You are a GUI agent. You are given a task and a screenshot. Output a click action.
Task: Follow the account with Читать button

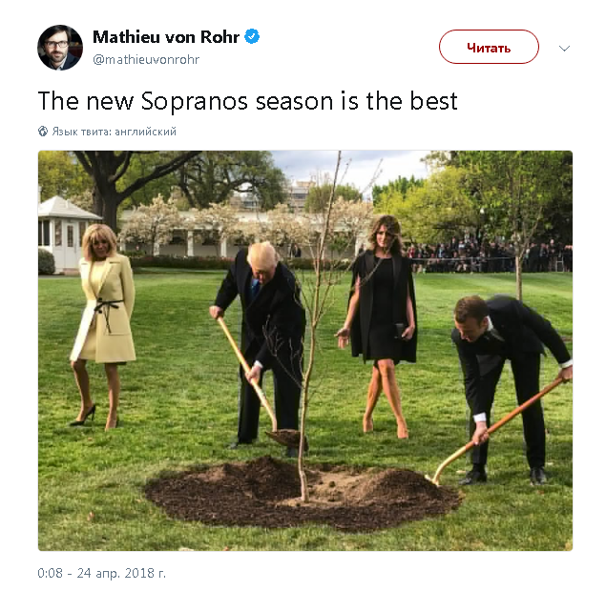pyautogui.click(x=489, y=47)
